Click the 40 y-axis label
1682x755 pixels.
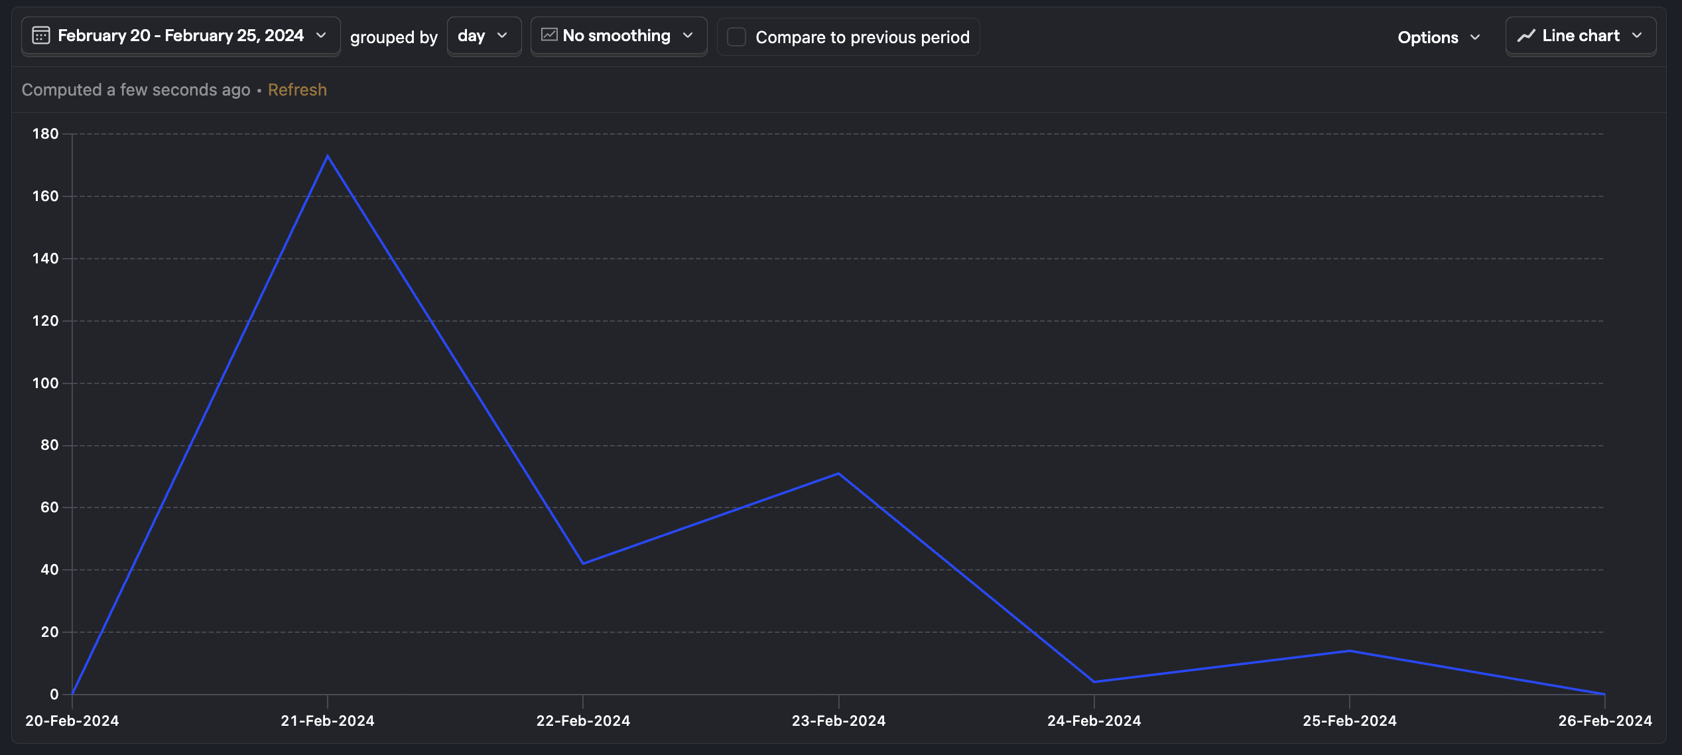tap(50, 570)
